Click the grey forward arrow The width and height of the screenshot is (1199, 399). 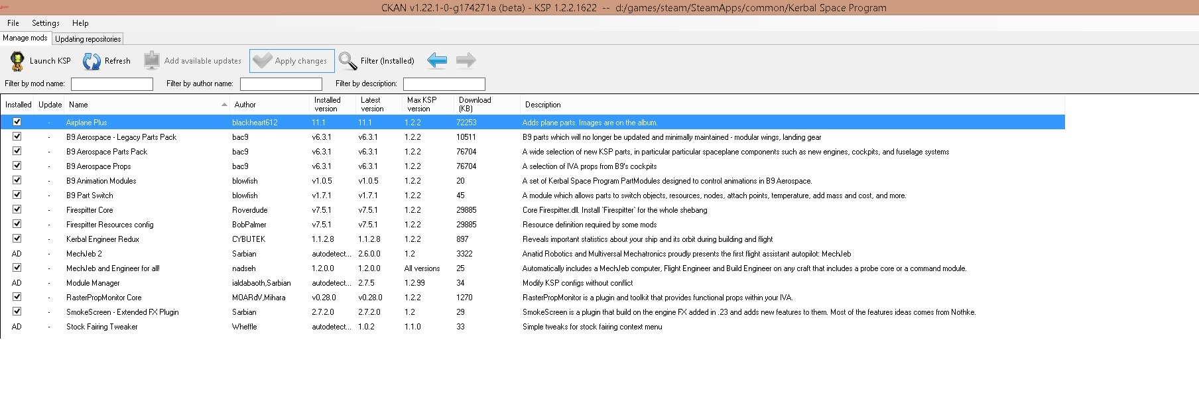point(466,60)
